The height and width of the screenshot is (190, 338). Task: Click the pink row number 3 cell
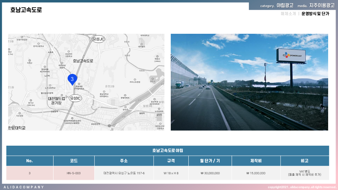(x=30, y=173)
